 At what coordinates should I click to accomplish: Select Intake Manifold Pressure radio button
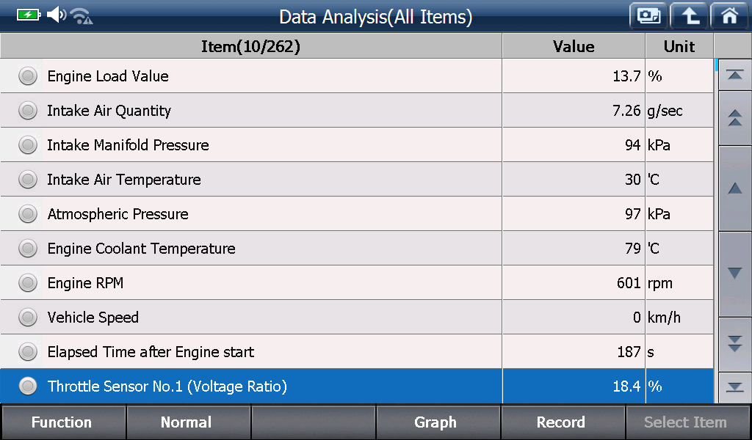pos(28,145)
